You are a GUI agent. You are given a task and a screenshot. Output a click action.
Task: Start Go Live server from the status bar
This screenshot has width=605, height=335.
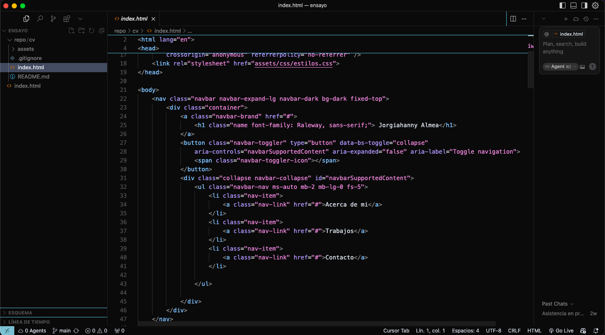point(561,331)
